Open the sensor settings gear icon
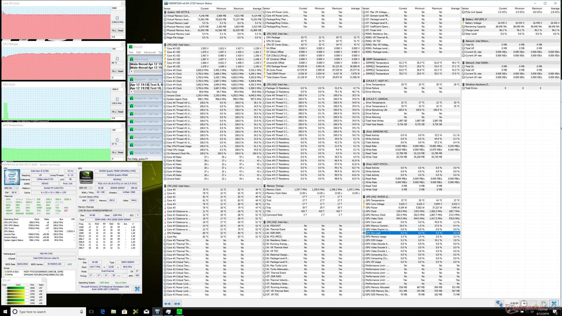 pyautogui.click(x=544, y=304)
